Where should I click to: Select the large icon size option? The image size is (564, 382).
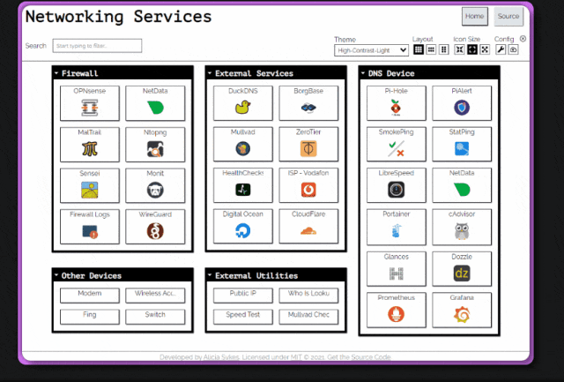485,49
